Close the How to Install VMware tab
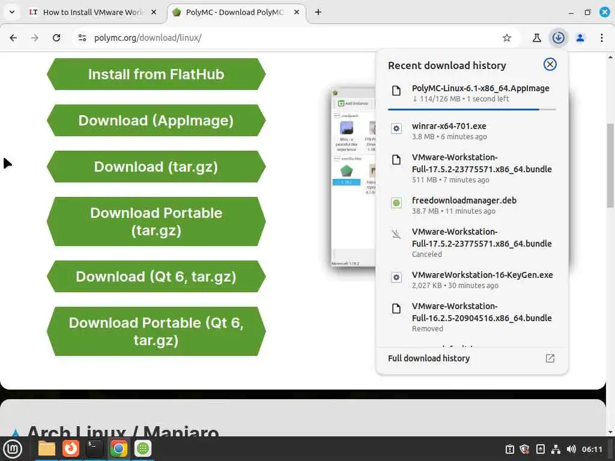The width and height of the screenshot is (615, 461). [x=154, y=12]
